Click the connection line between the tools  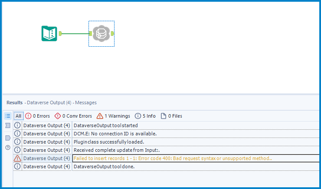click(x=75, y=33)
